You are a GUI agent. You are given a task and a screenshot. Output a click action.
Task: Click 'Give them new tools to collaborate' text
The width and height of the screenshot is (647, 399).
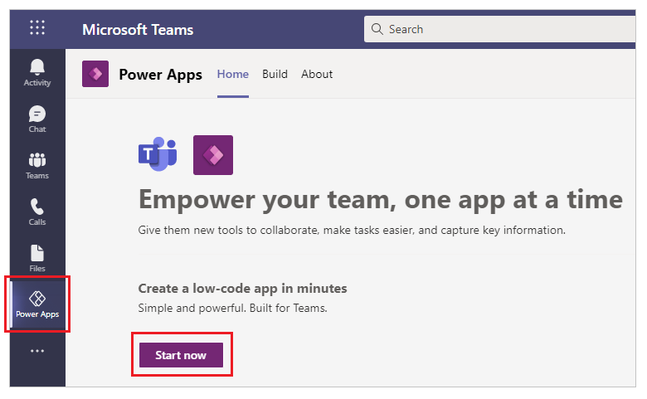click(x=352, y=230)
